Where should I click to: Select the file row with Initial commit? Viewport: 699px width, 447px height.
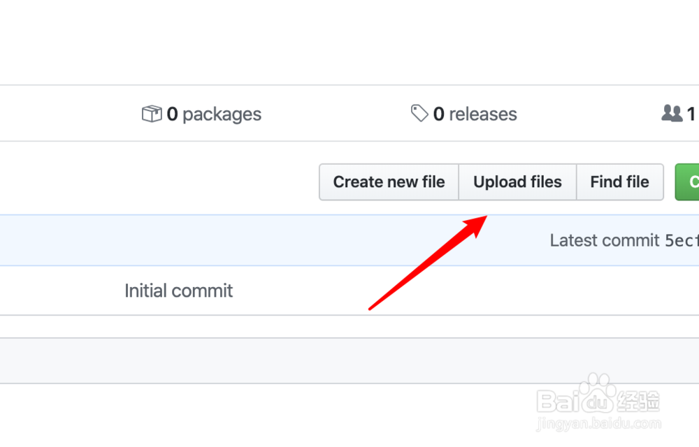(x=419, y=291)
